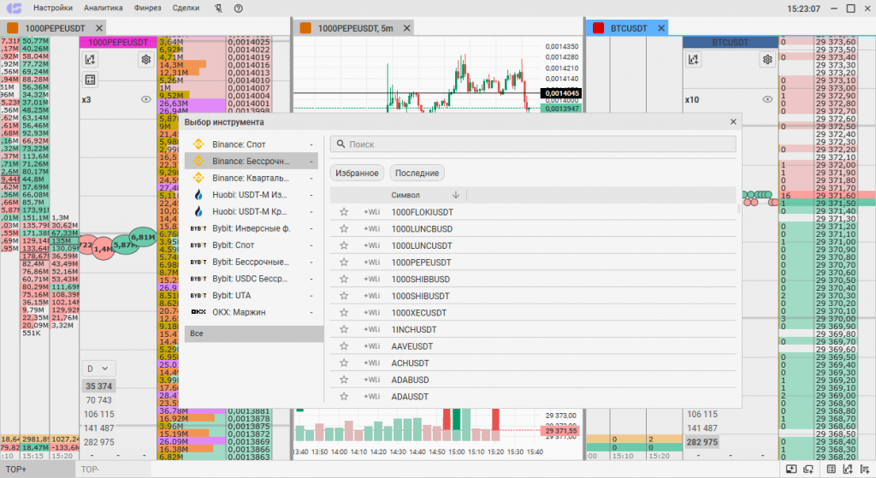Open calculator icon in 1000PEPEUSDT panel

(x=90, y=80)
